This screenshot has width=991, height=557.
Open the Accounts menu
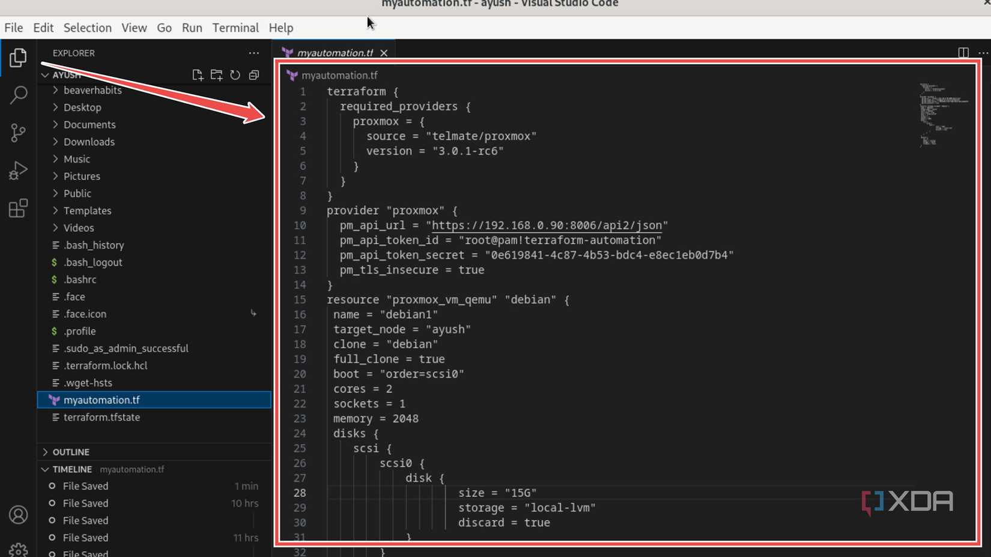pos(19,514)
